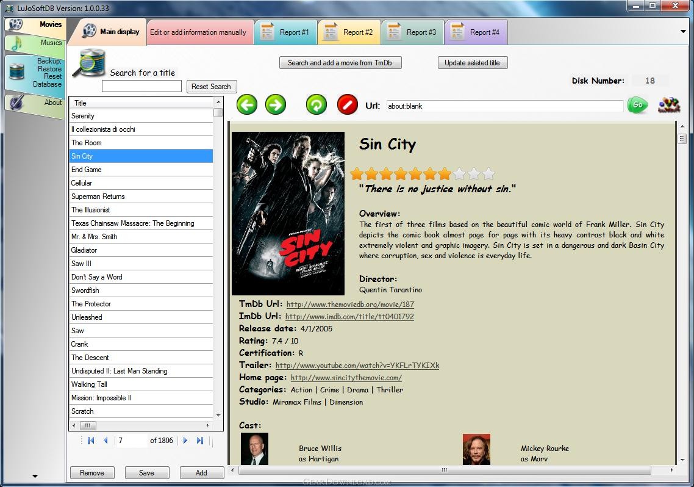
Task: Click Bruce Willis cast photo
Action: point(254,449)
